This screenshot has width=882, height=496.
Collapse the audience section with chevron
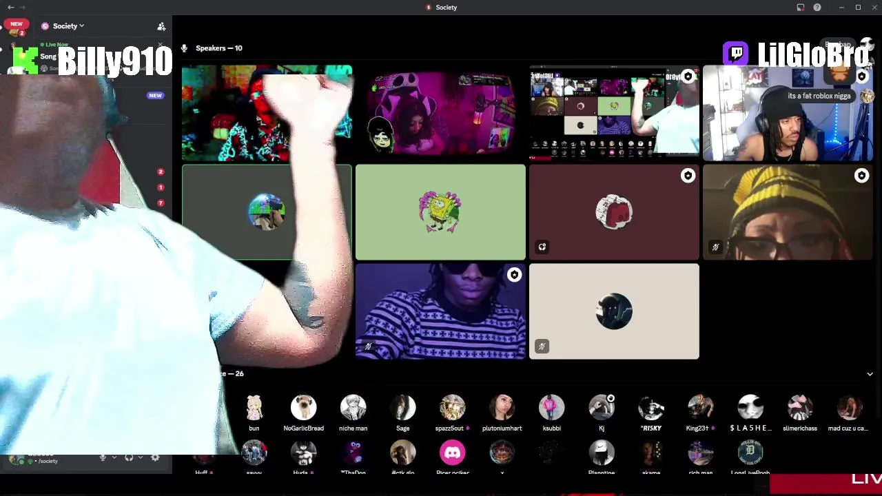(870, 374)
